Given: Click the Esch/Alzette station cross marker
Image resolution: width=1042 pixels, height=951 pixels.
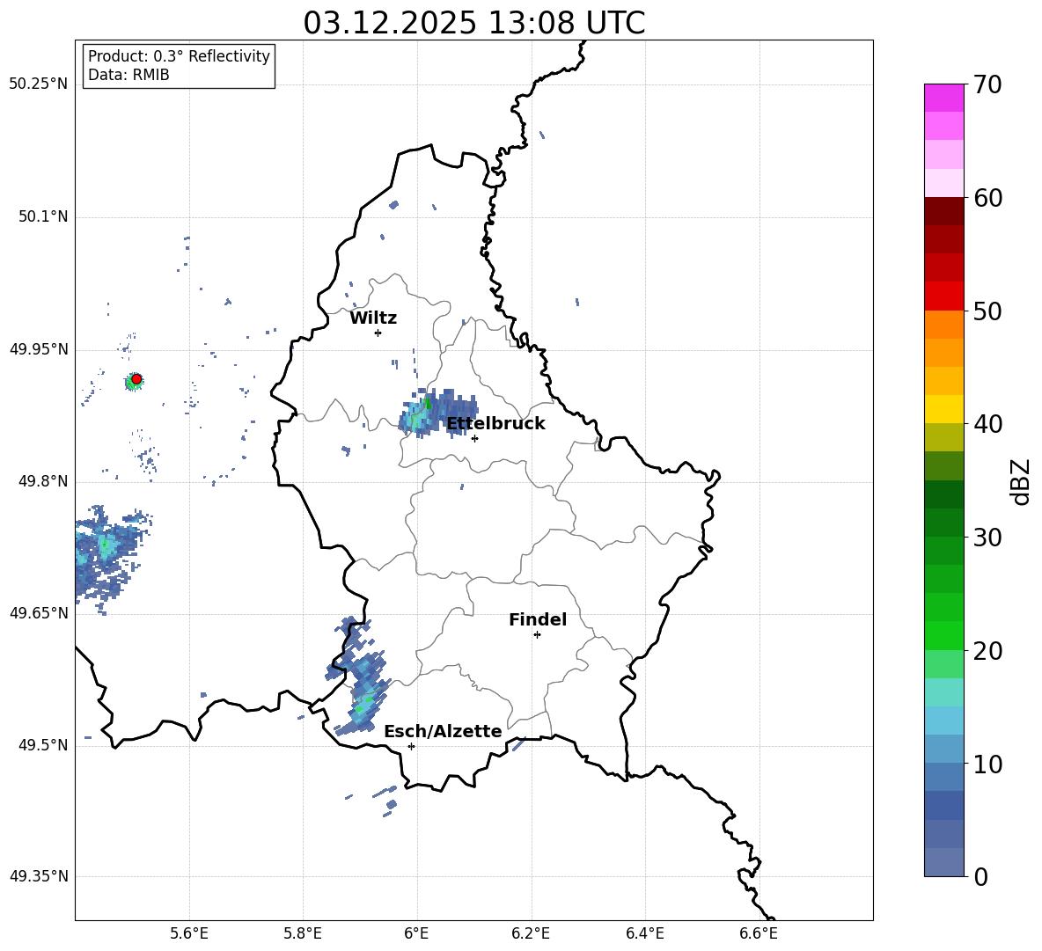Looking at the screenshot, I should (x=411, y=746).
